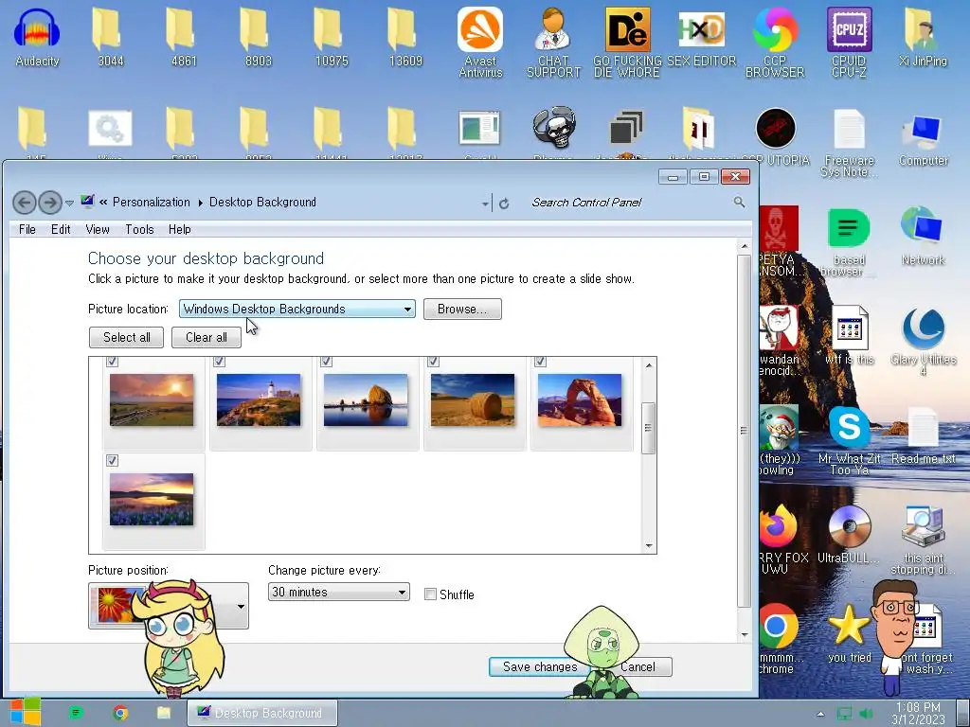This screenshot has width=970, height=727.
Task: Open the Tools menu
Action: click(x=139, y=229)
